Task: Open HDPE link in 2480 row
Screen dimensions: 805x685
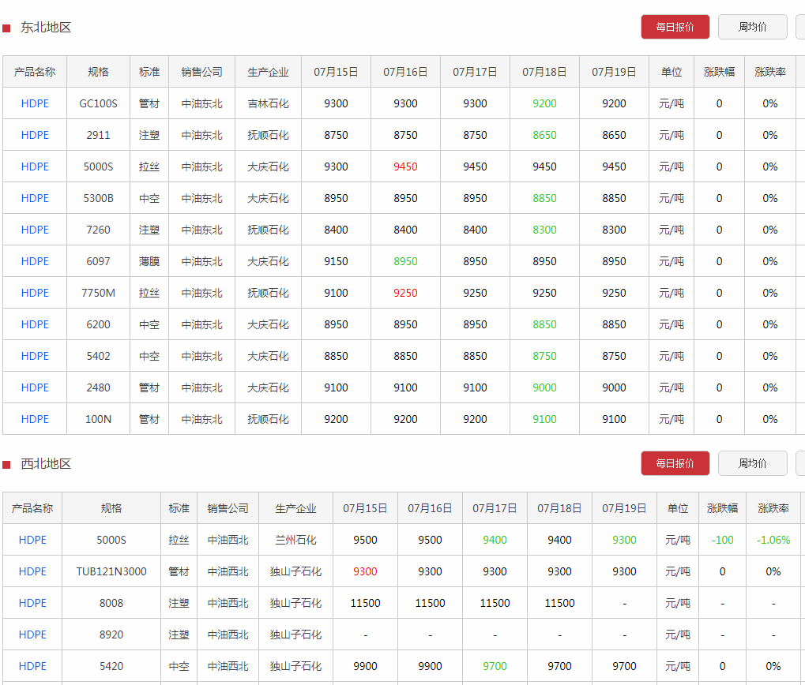Action: coord(35,387)
